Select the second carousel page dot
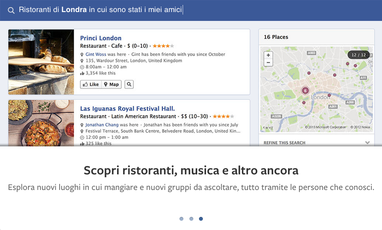The height and width of the screenshot is (230, 382). pyautogui.click(x=191, y=219)
